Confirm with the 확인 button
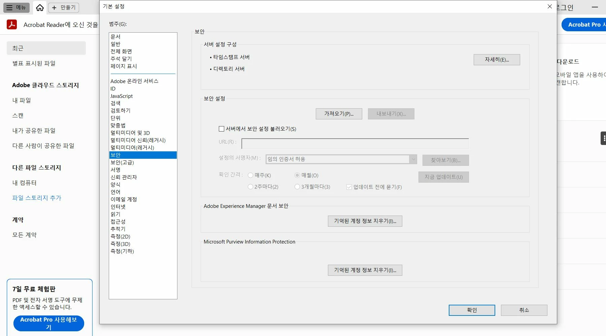The width and height of the screenshot is (606, 336). (x=472, y=310)
